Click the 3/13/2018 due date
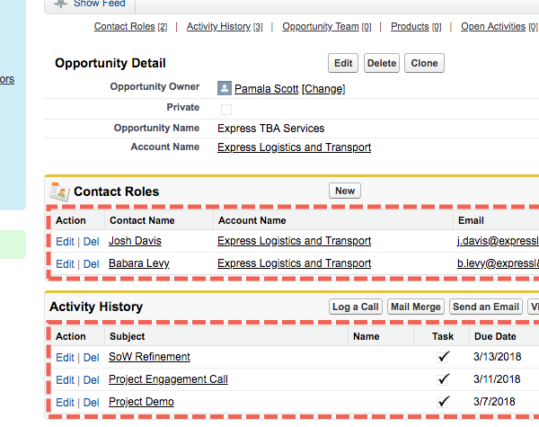 [x=497, y=357]
